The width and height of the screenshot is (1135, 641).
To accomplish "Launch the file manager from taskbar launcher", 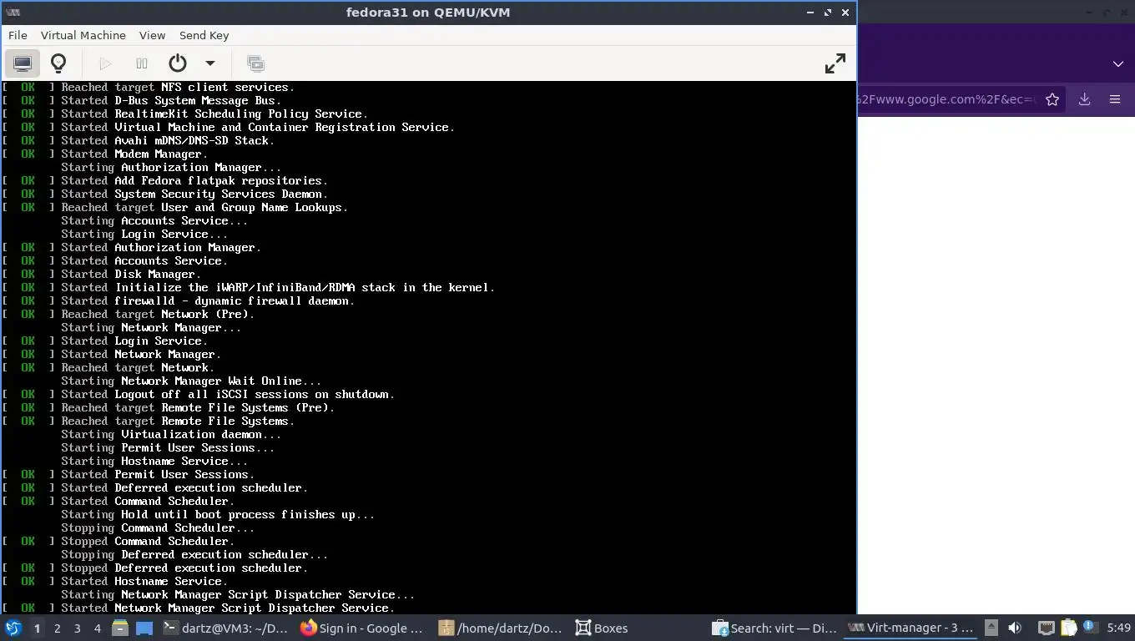I will tap(120, 628).
